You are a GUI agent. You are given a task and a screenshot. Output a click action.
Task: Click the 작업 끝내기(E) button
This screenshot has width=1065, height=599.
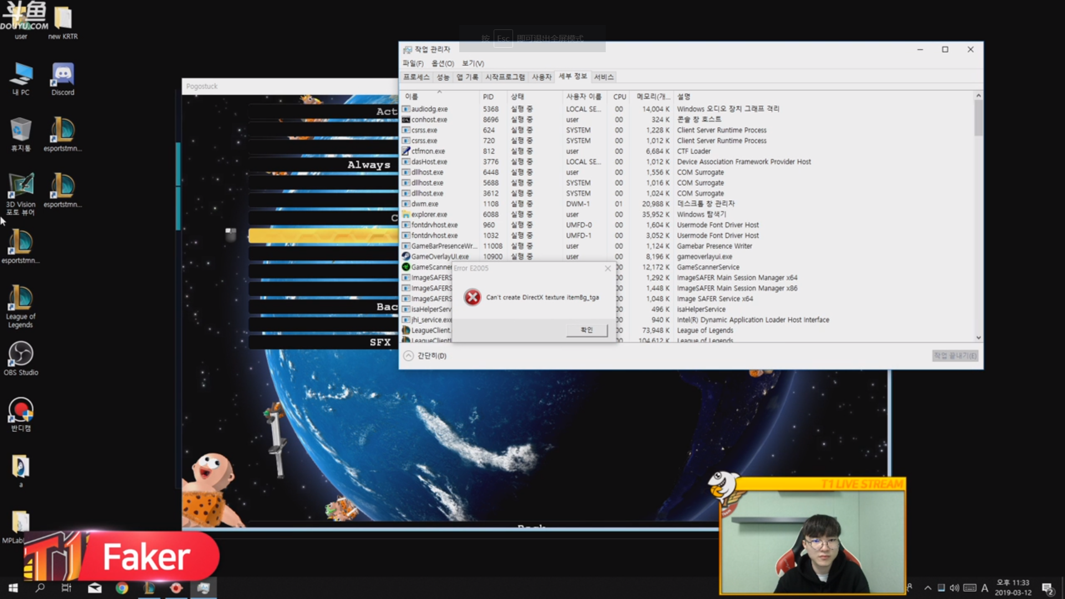point(955,356)
